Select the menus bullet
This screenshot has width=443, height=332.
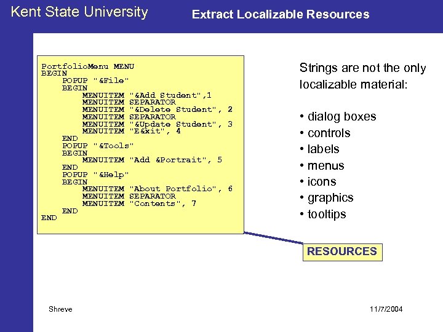(x=322, y=166)
